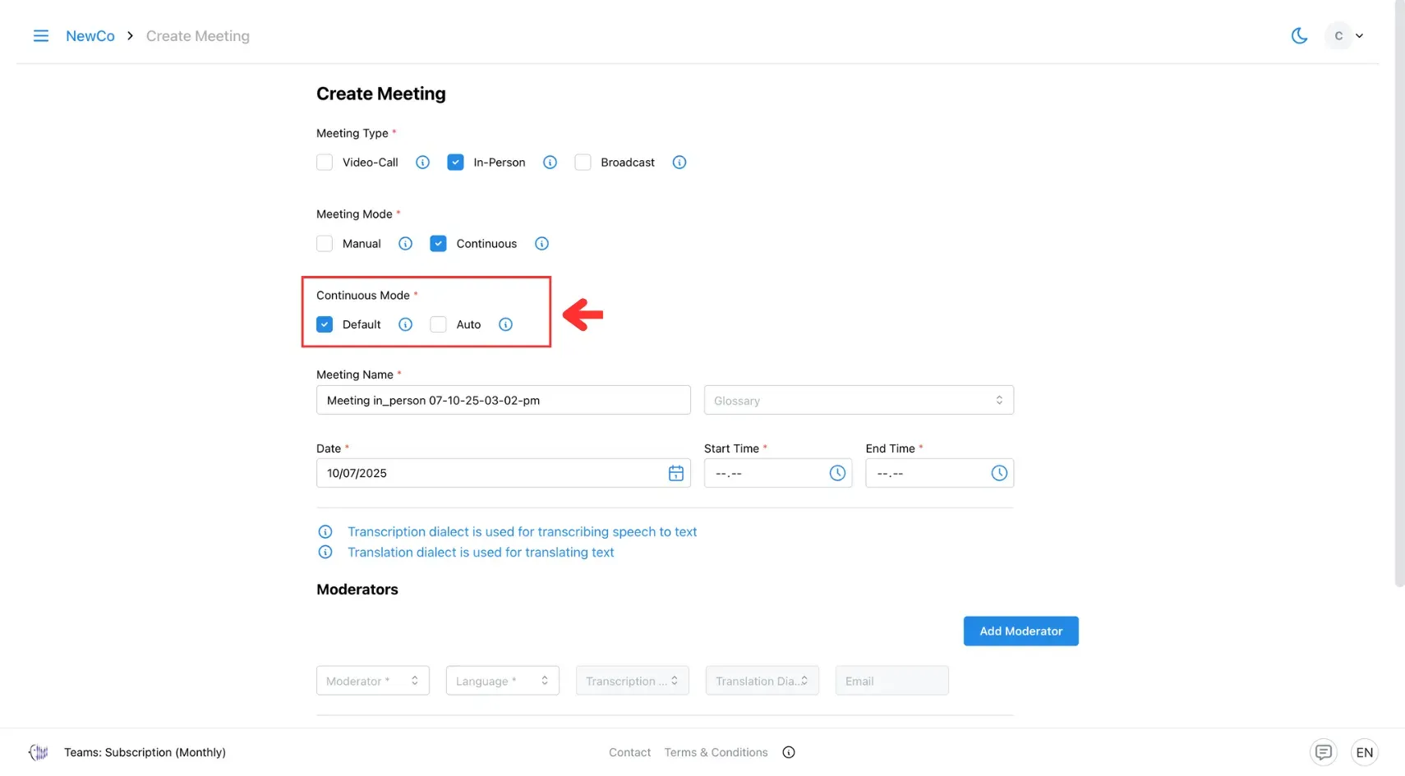
Task: Click the clock icon beside Start Time
Action: (x=836, y=473)
